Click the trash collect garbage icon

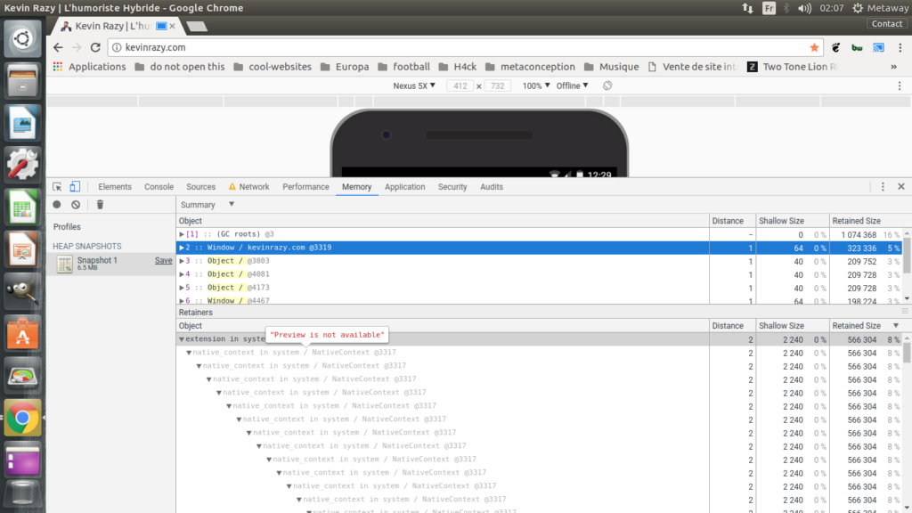pyautogui.click(x=100, y=205)
